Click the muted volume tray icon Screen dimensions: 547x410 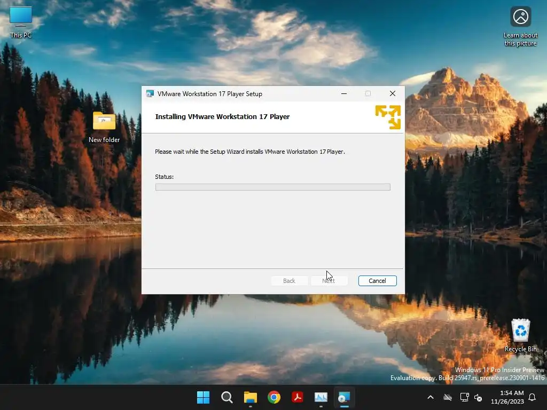478,397
